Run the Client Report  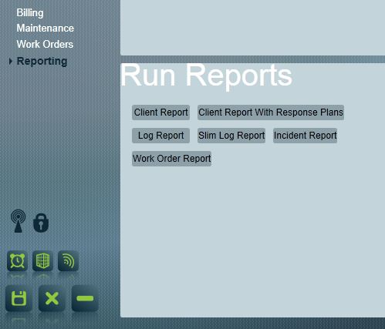tap(160, 112)
